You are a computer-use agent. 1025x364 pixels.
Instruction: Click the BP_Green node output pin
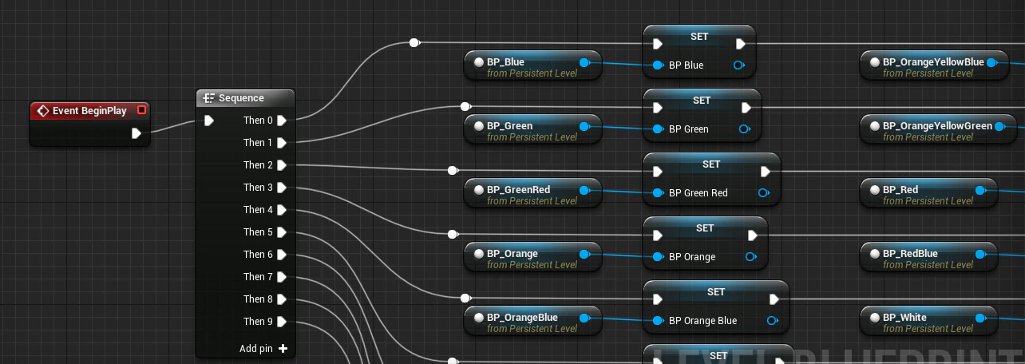[584, 126]
